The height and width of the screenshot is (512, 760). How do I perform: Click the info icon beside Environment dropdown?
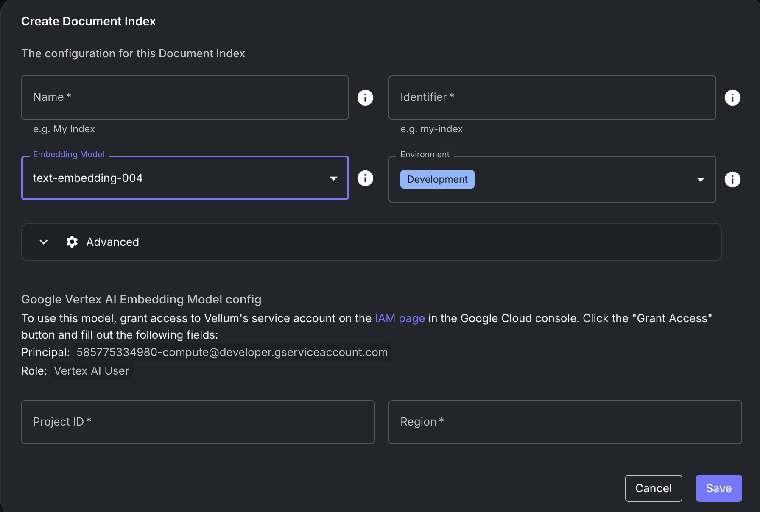732,179
